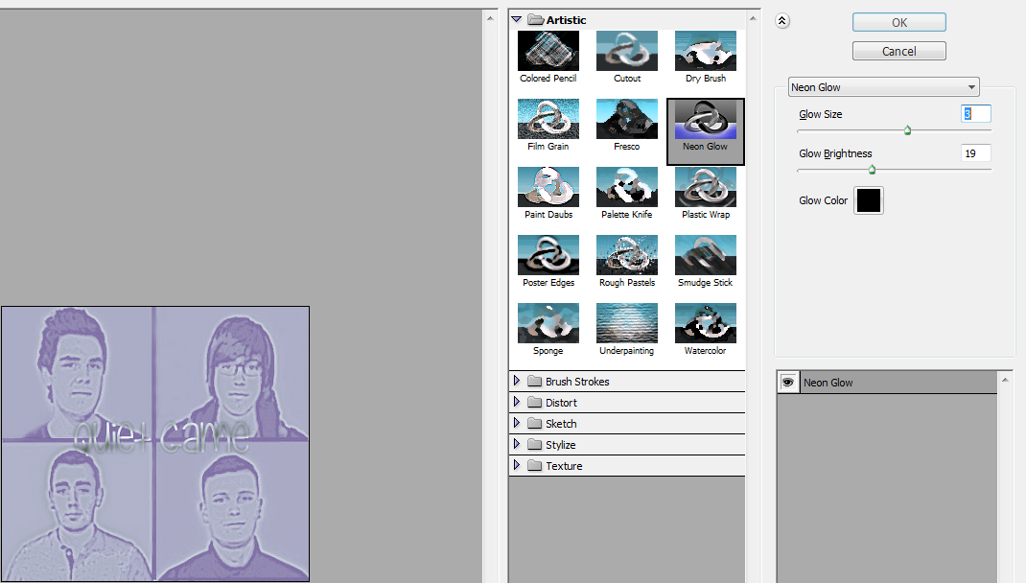Select the Sponge filter thumbnail

[x=548, y=323]
